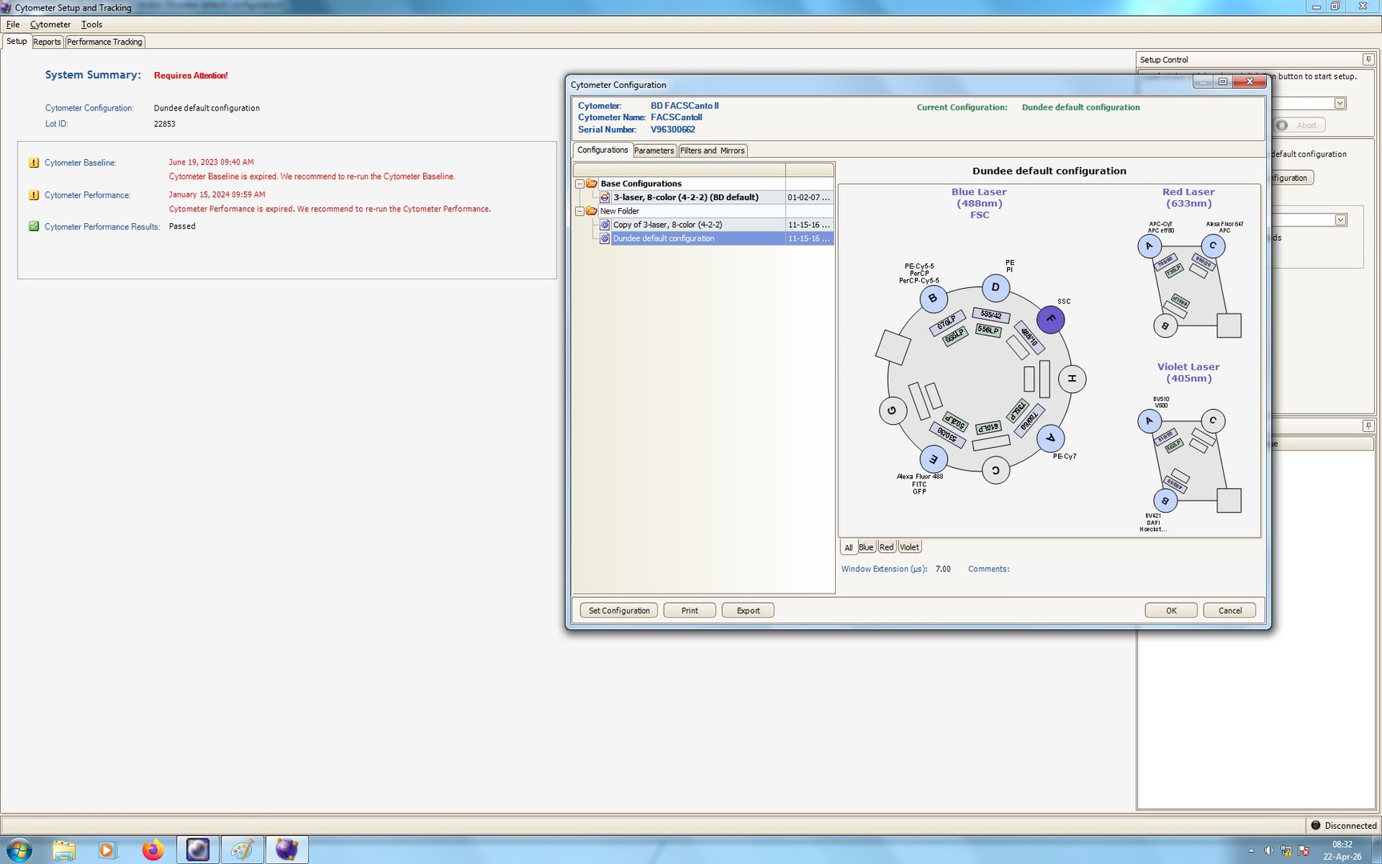Open the Tools menu
The image size is (1382, 864).
(91, 24)
